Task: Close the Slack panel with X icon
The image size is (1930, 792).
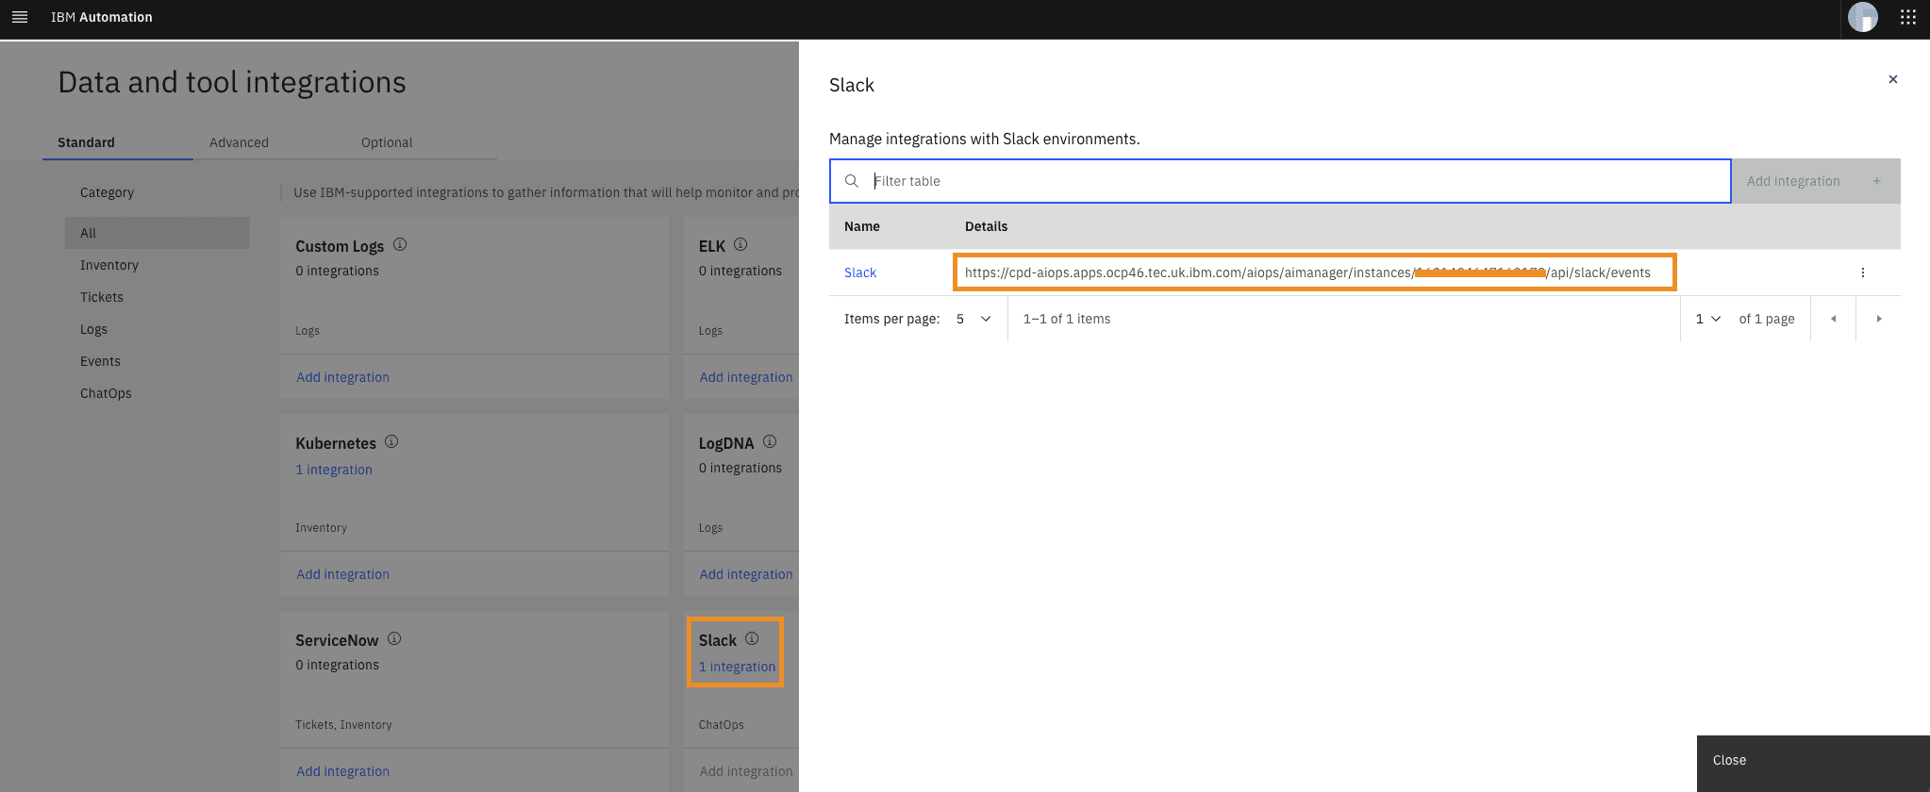Action: (1892, 79)
